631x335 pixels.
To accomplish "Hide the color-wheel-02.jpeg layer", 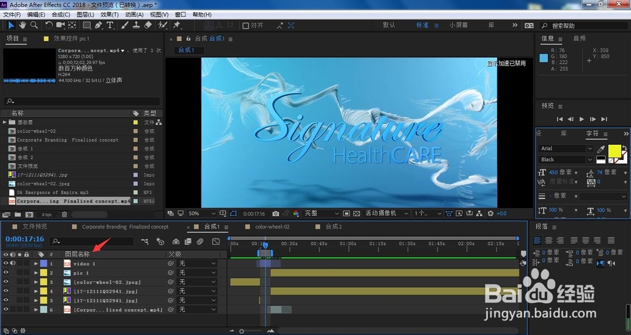I will click(6, 282).
